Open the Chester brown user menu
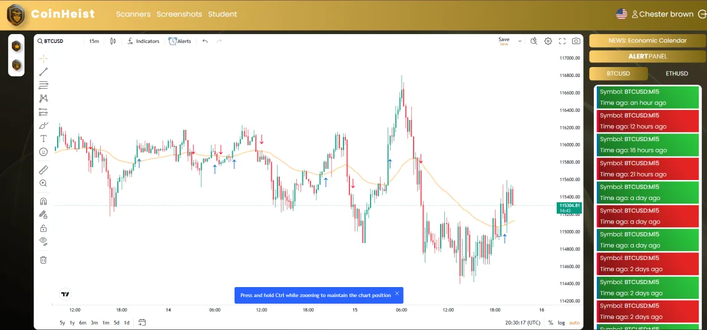The height and width of the screenshot is (330, 707). [x=662, y=14]
